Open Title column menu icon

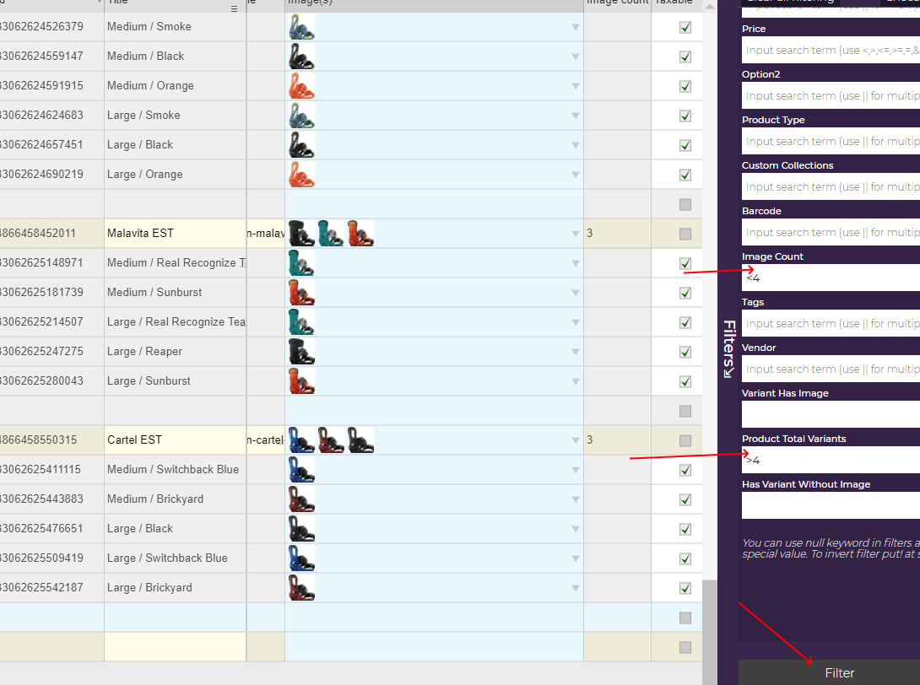pyautogui.click(x=235, y=8)
